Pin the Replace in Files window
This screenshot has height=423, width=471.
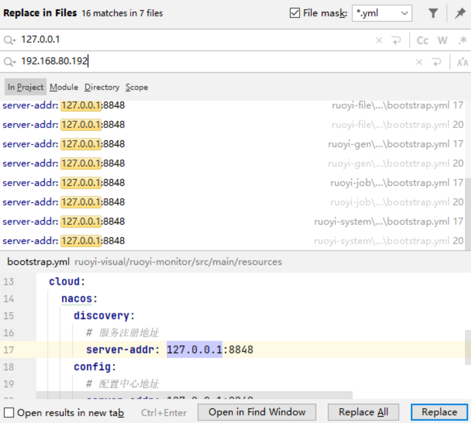(460, 13)
